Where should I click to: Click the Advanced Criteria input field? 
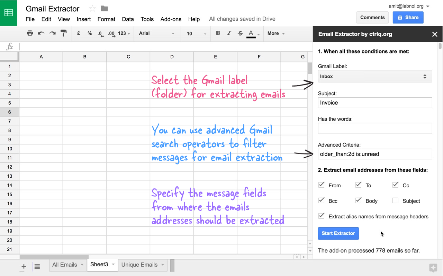coord(375,154)
